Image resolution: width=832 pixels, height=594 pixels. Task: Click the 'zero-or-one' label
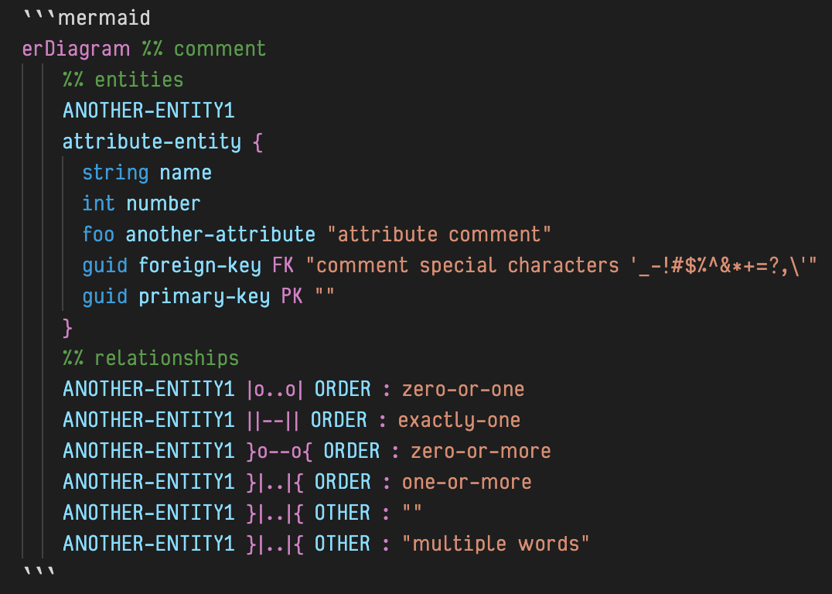[463, 389]
